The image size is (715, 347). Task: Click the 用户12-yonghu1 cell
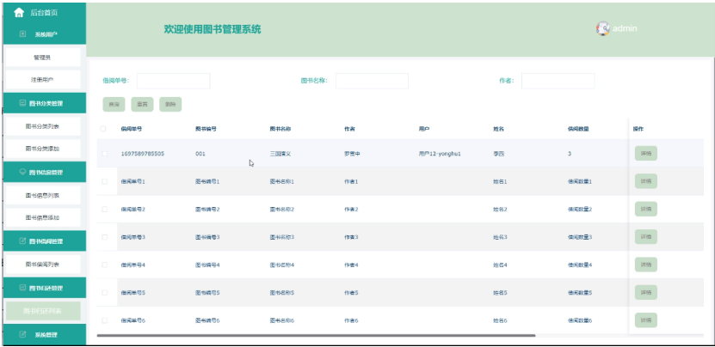[440, 154]
